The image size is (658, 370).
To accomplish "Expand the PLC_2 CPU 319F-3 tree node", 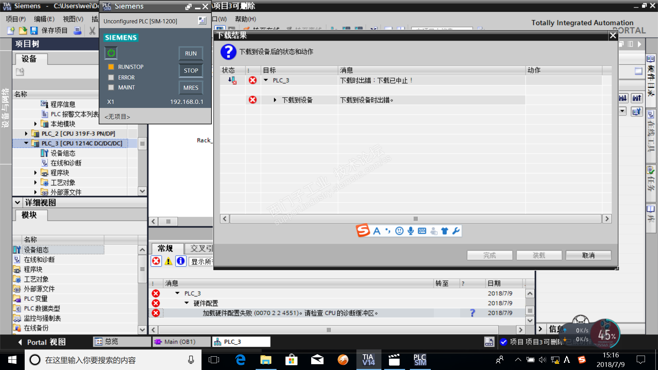I will coord(26,134).
